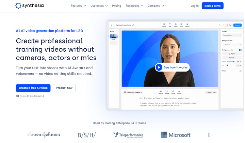Image resolution: width=245 pixels, height=143 pixels.
Task: Open the Replace layout dropdown
Action: click(x=232, y=35)
